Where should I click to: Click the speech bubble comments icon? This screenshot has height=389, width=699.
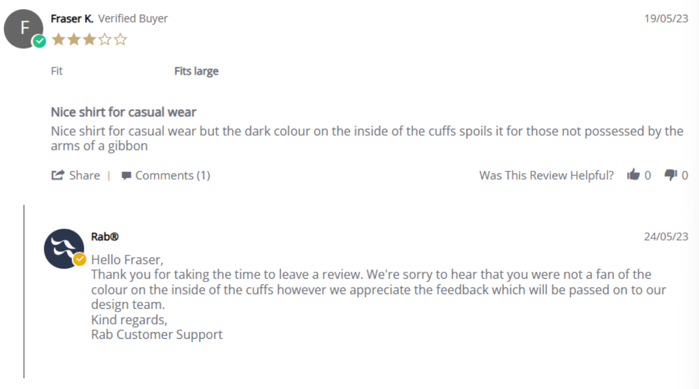tap(126, 176)
